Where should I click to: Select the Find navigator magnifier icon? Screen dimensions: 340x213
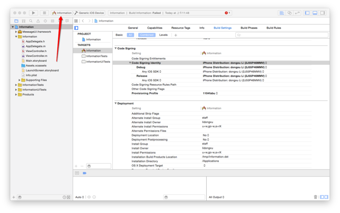(x=31, y=21)
